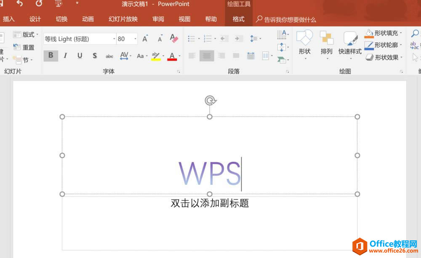Apply yellow text highlight color

click(x=156, y=56)
